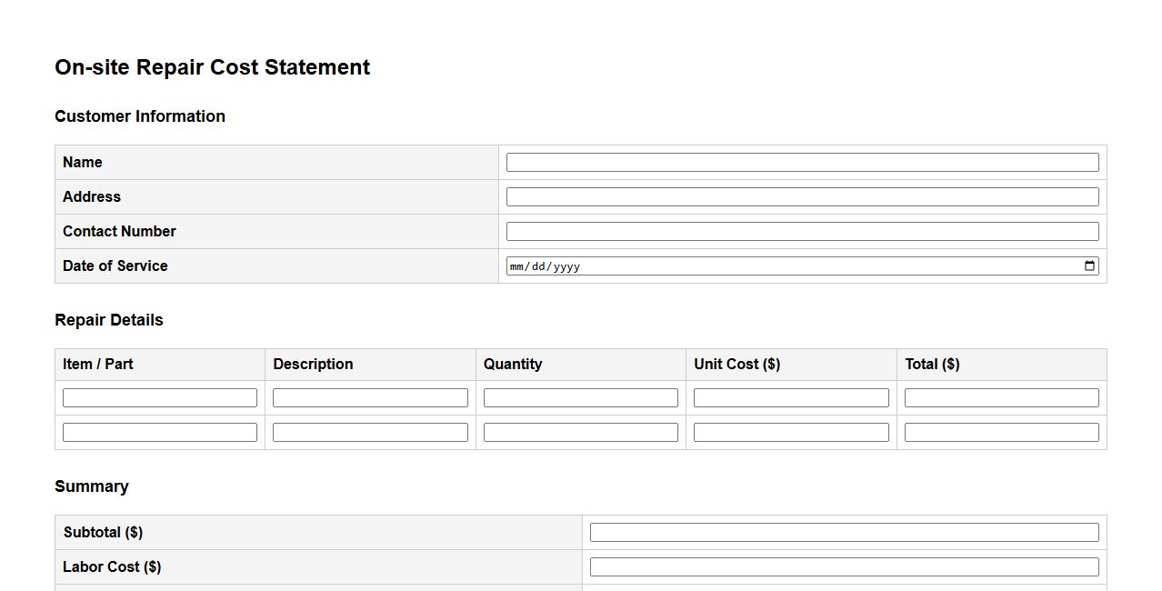
Task: Select first row Total input
Action: pos(1001,398)
